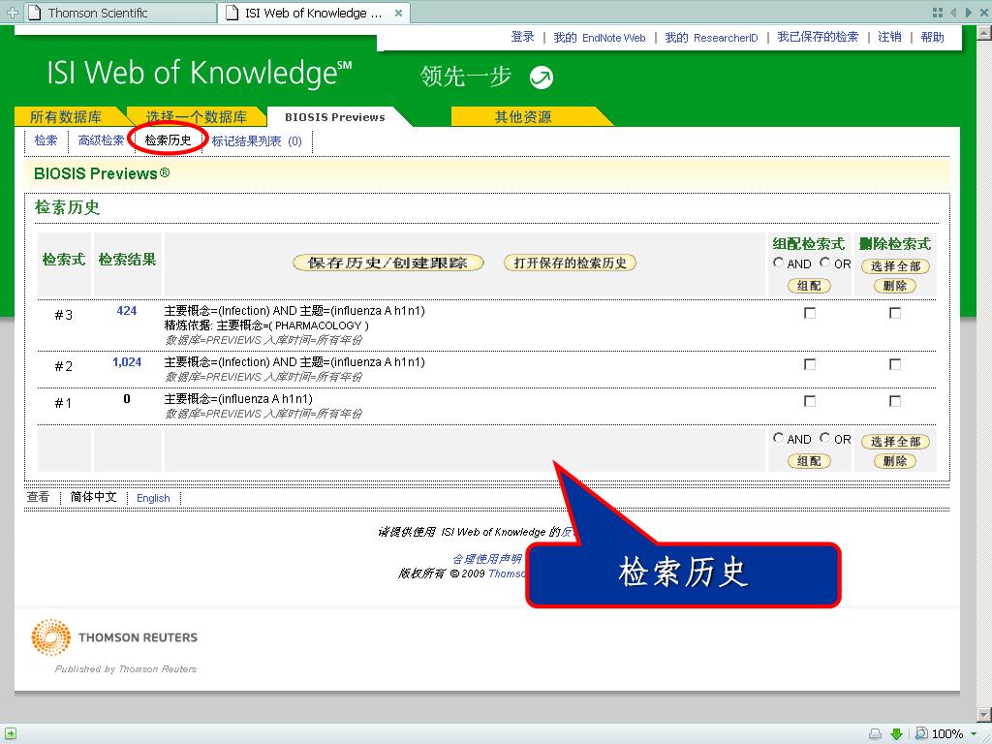Click the tab scroll right arrow

pyautogui.click(x=969, y=12)
